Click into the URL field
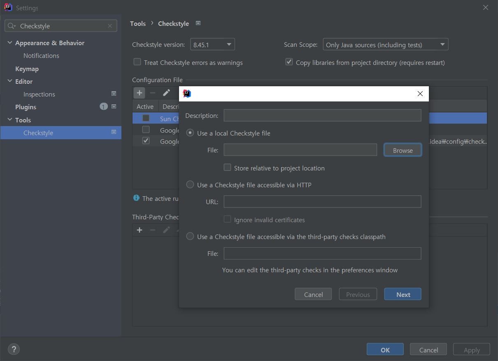 [x=322, y=202]
